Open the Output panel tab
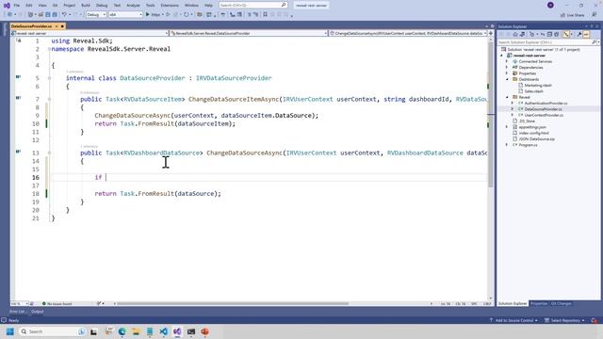Viewport: 603px width, 339px height. click(x=38, y=312)
